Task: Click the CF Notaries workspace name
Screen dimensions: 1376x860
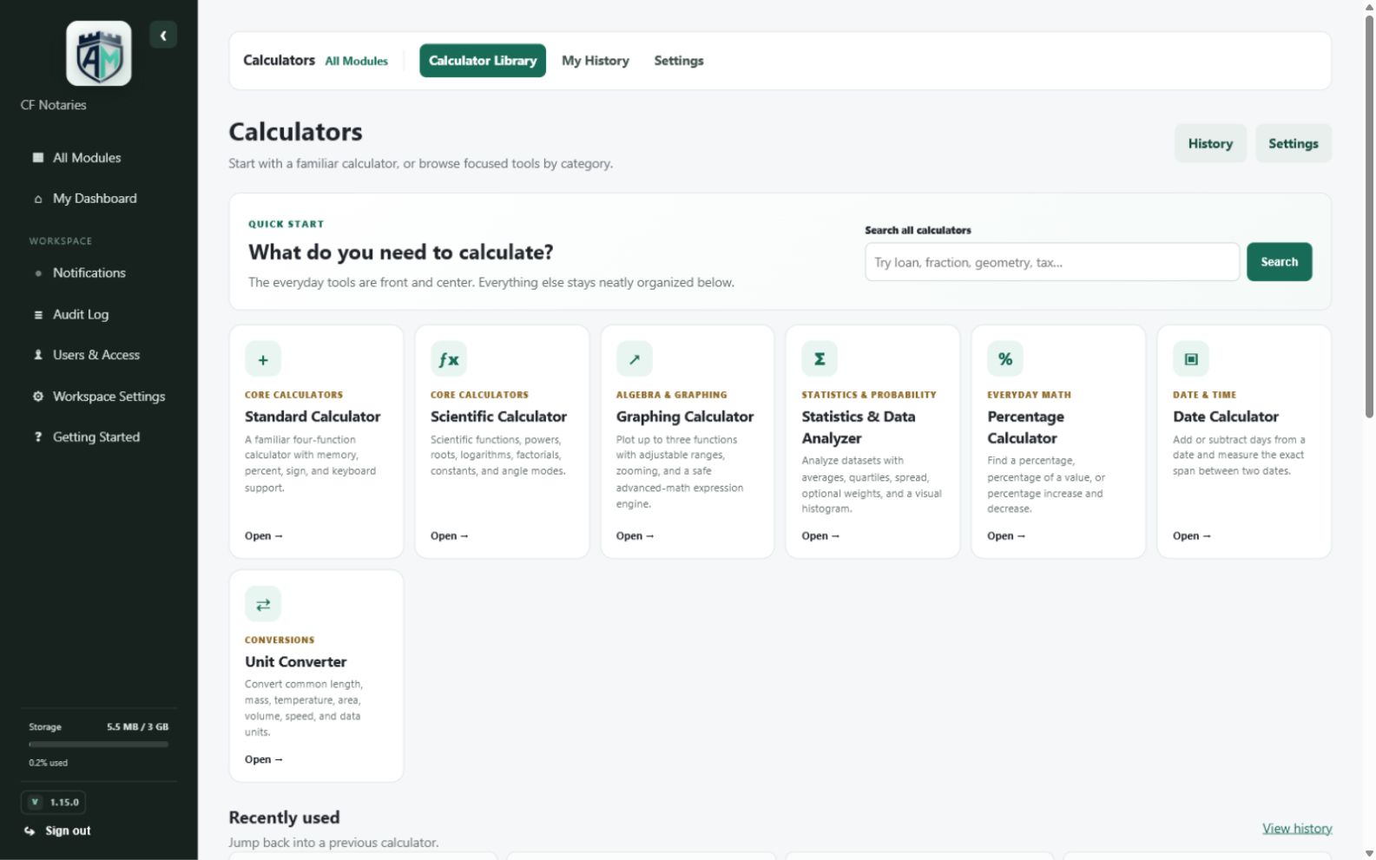Action: tap(54, 105)
